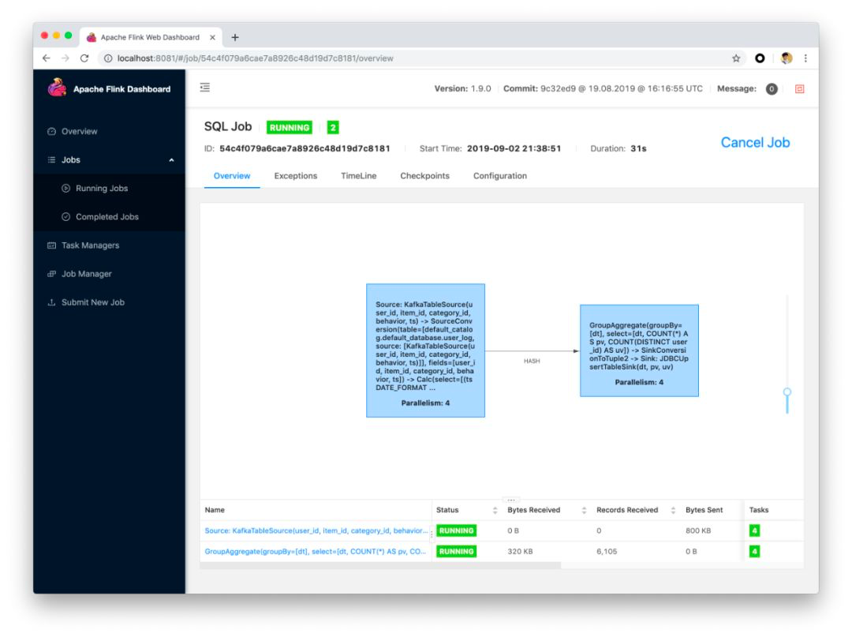Click the running tasks count badge 2
This screenshot has height=637, width=852.
click(333, 128)
